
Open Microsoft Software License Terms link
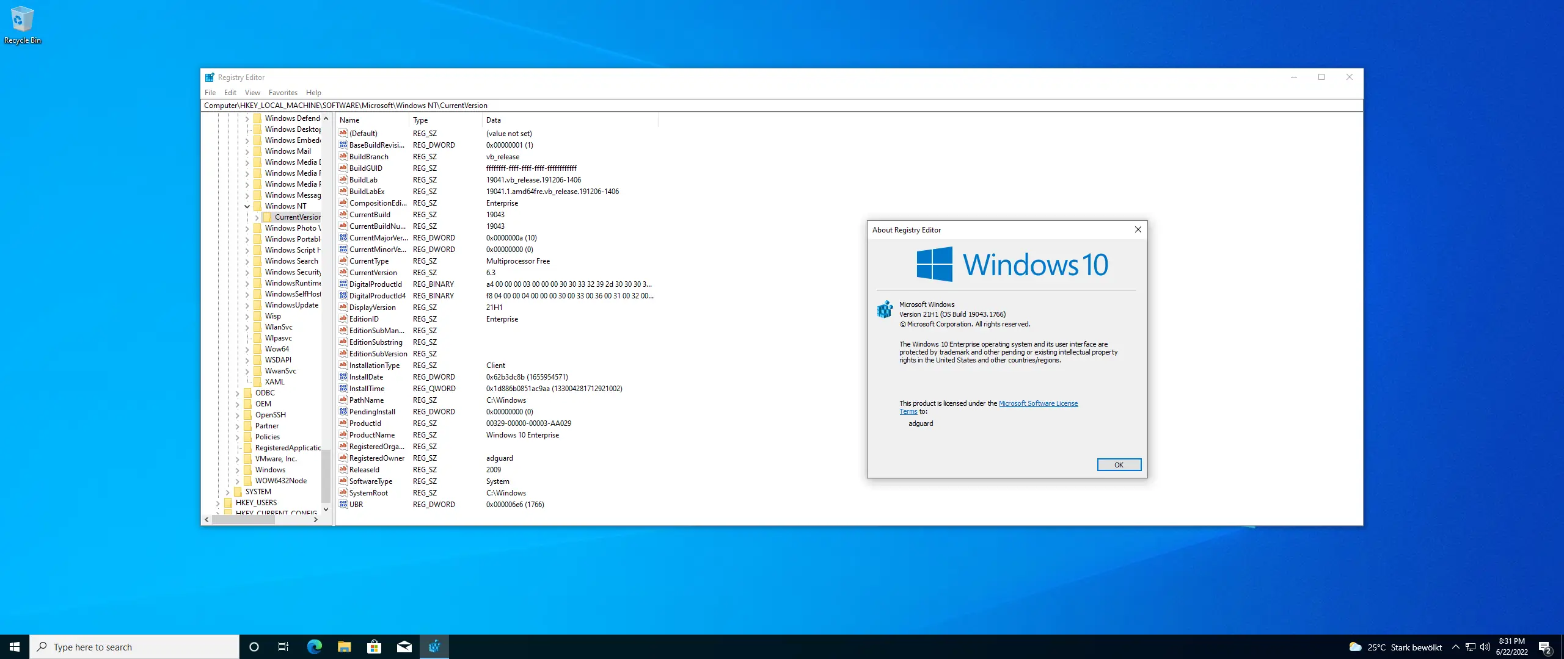click(1038, 403)
